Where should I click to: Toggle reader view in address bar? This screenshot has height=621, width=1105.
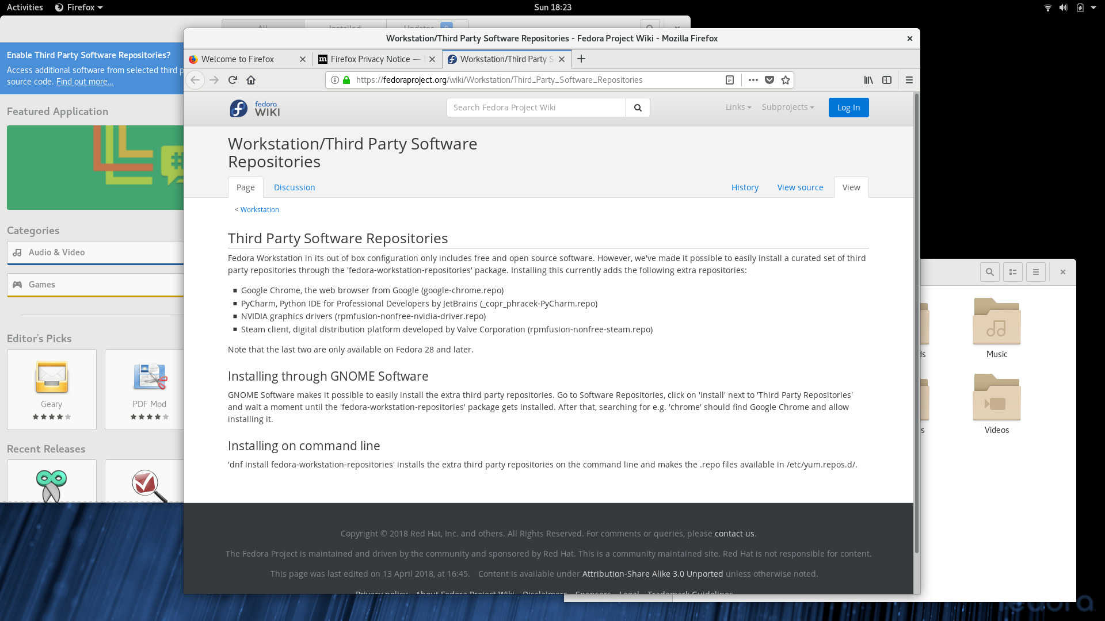click(x=730, y=80)
